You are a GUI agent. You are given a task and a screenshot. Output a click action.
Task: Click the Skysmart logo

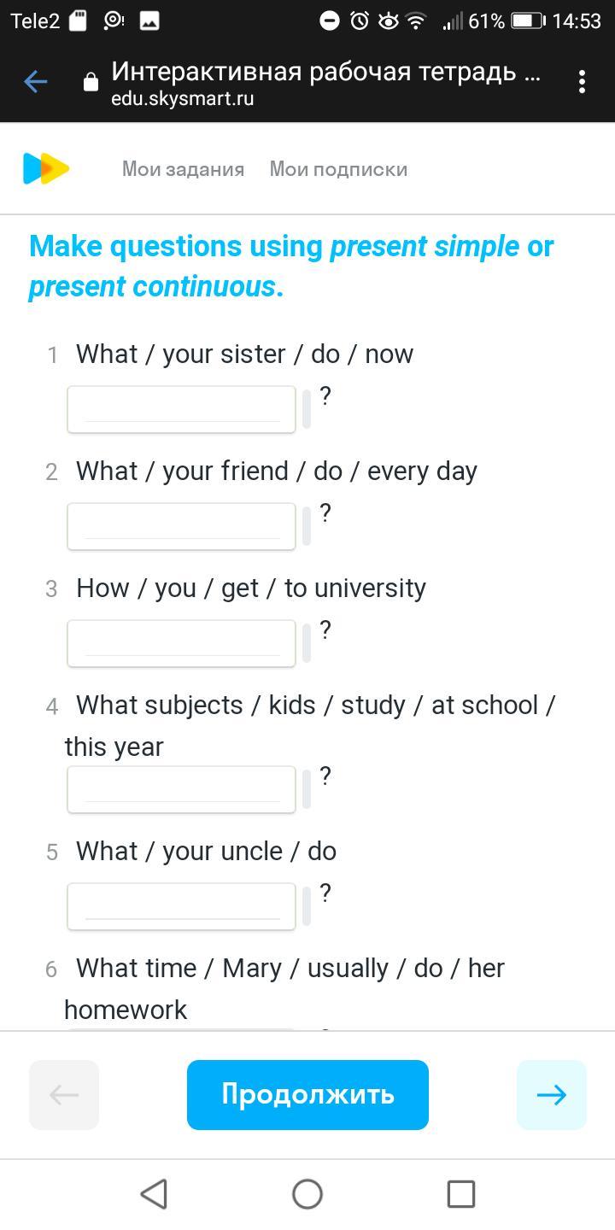tap(46, 169)
